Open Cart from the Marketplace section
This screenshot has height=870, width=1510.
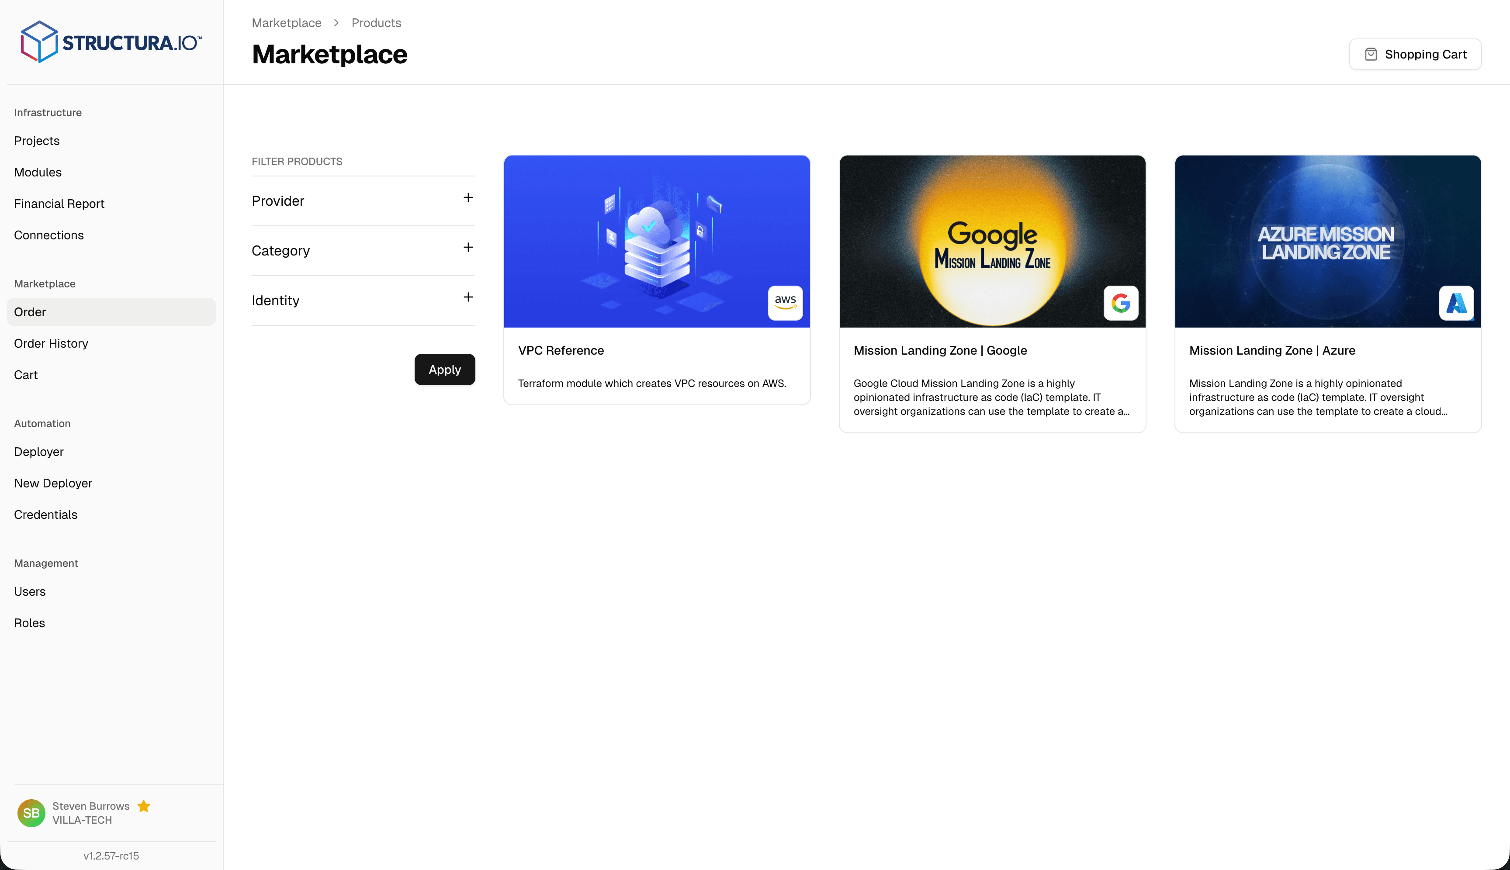[26, 375]
